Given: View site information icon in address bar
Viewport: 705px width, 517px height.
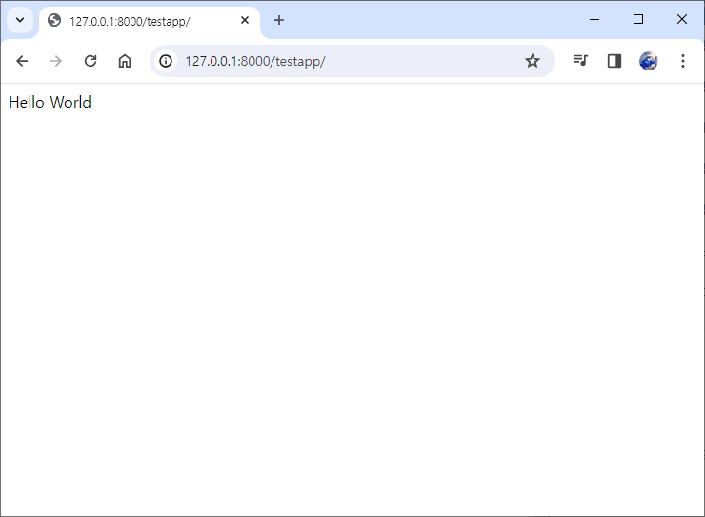Looking at the screenshot, I should pyautogui.click(x=166, y=61).
